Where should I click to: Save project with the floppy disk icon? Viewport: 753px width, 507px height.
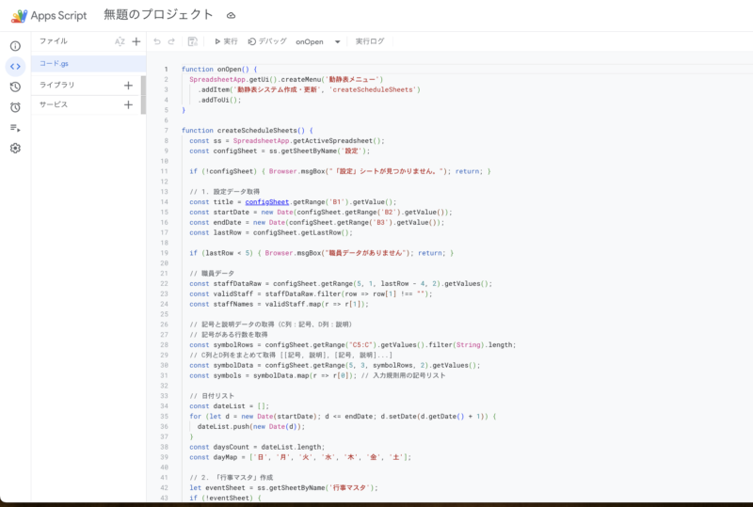193,41
